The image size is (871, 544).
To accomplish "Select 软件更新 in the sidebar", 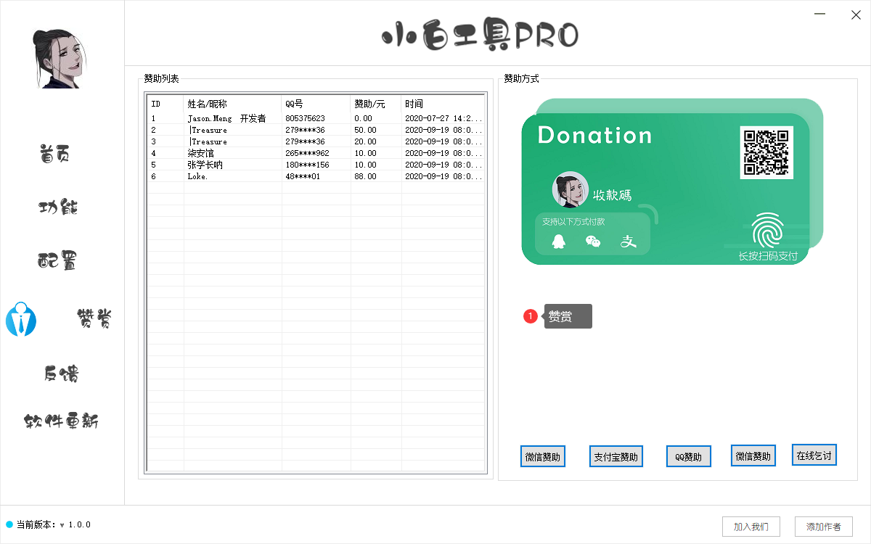I will [x=61, y=421].
